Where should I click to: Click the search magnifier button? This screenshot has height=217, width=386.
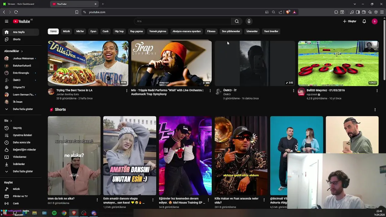point(237,21)
